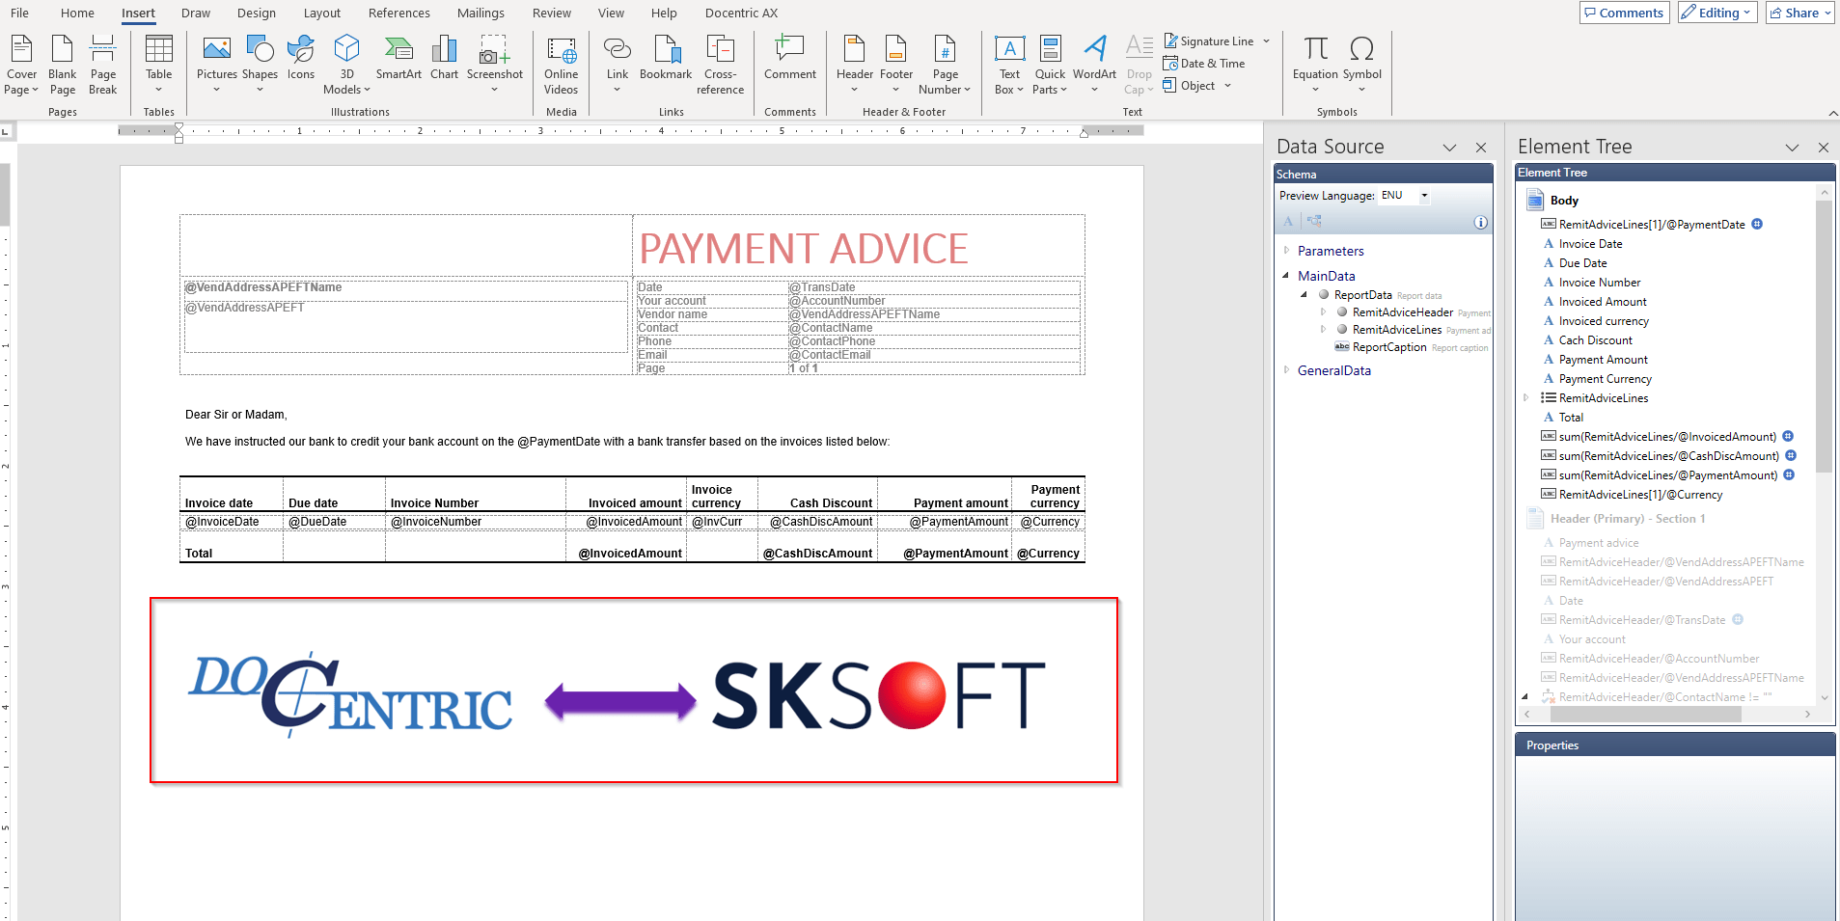Open the Docentric AX tab
Screen dimensions: 1840x921
pos(741,13)
